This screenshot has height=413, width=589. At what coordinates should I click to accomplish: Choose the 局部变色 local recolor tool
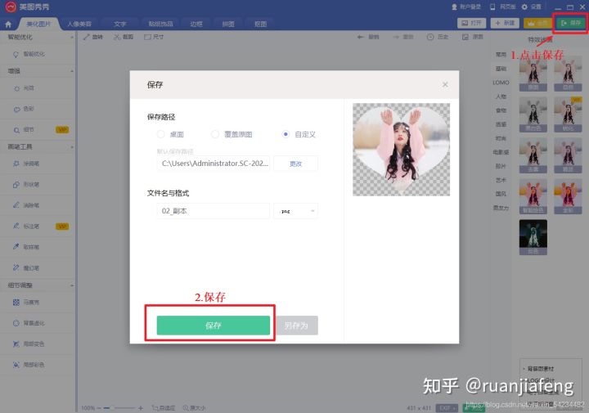click(29, 344)
